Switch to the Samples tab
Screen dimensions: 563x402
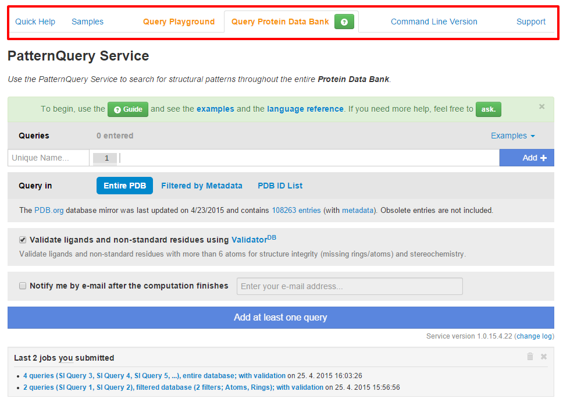pyautogui.click(x=88, y=22)
